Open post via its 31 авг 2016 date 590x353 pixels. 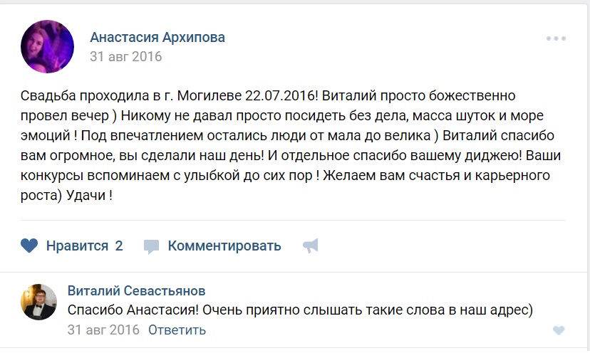click(125, 56)
